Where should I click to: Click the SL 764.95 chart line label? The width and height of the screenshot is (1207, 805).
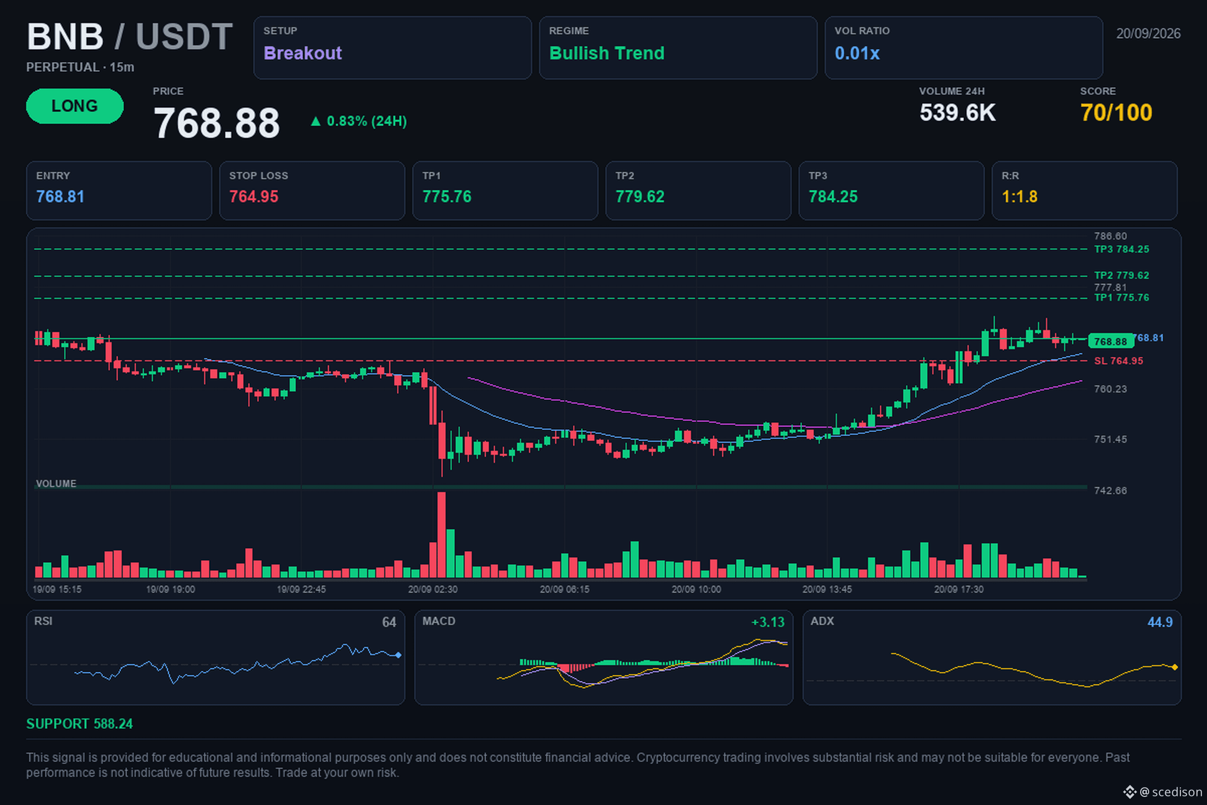[1118, 361]
